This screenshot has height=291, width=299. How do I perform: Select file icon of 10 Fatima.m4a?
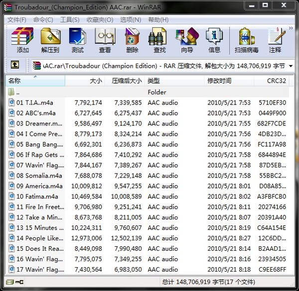[x=11, y=196]
